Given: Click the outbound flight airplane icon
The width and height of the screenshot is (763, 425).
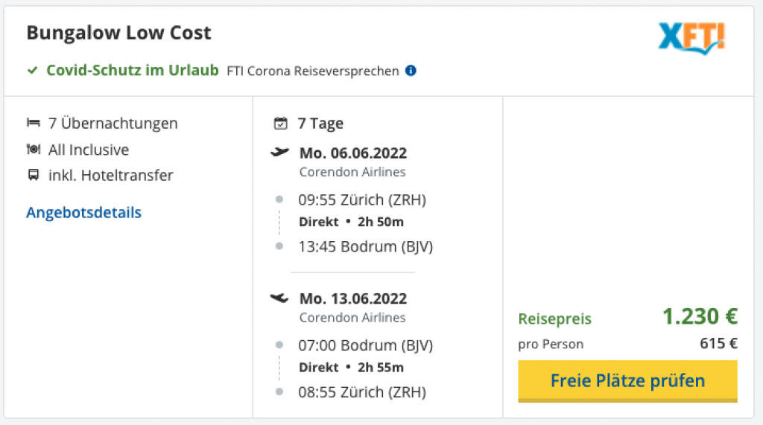Looking at the screenshot, I should coord(280,153).
